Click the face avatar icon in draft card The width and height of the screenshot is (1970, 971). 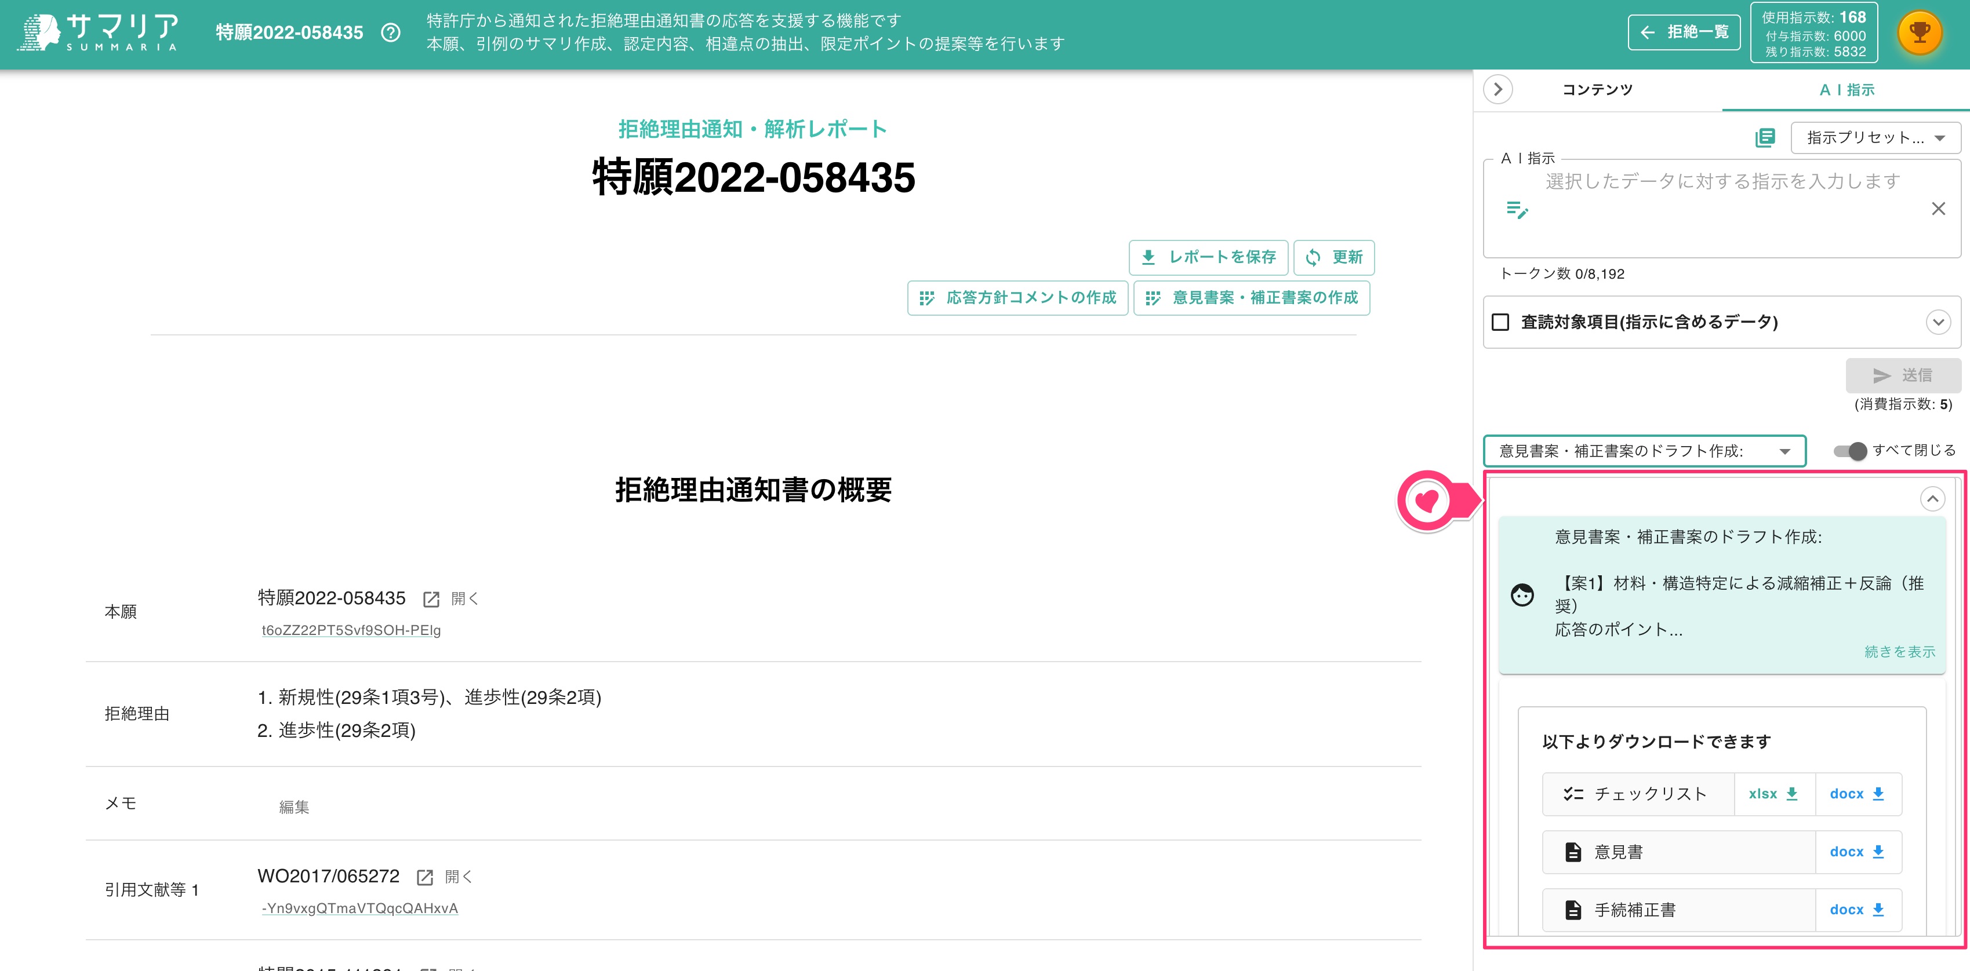[1522, 594]
